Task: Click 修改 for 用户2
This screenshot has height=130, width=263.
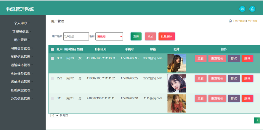Action: click(234, 79)
